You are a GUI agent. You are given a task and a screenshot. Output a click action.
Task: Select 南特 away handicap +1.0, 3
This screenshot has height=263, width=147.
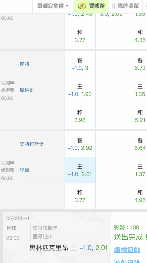point(80,64)
